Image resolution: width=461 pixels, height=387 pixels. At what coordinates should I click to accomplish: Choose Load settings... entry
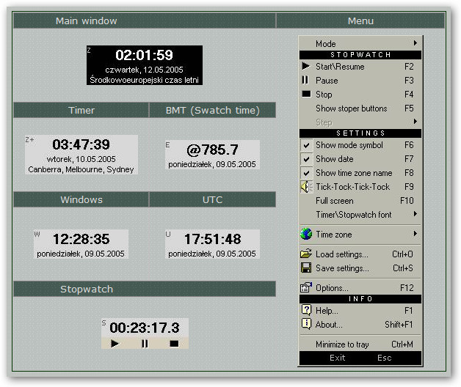click(360, 254)
